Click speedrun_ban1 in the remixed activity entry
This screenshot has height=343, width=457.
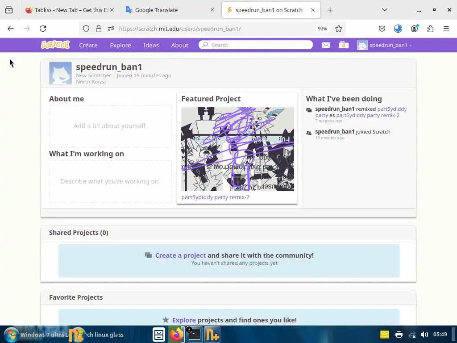tap(335, 109)
